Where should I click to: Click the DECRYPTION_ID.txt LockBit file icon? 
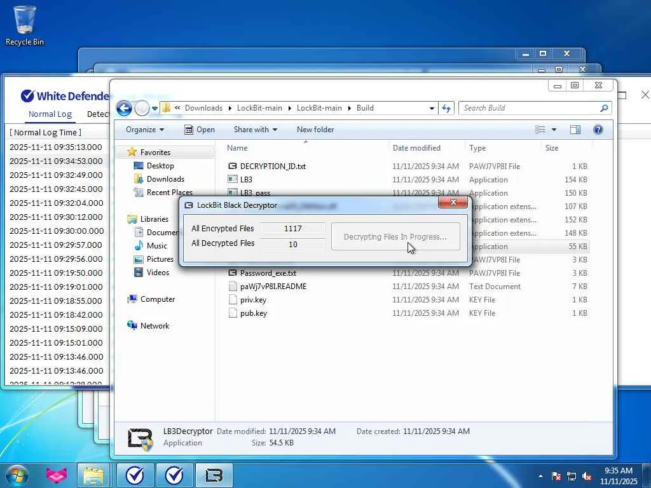(x=233, y=166)
